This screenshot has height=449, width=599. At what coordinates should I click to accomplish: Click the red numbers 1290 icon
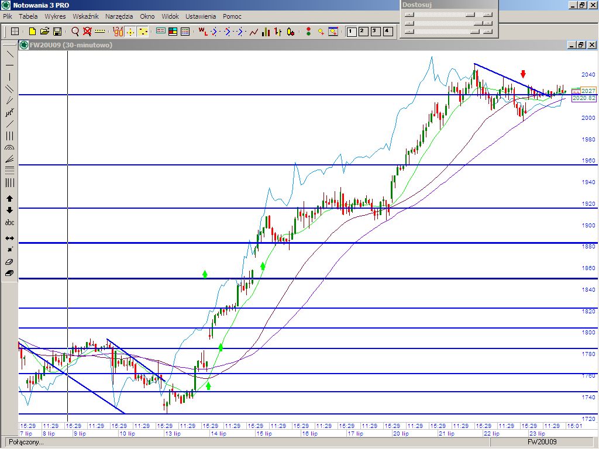coord(118,32)
